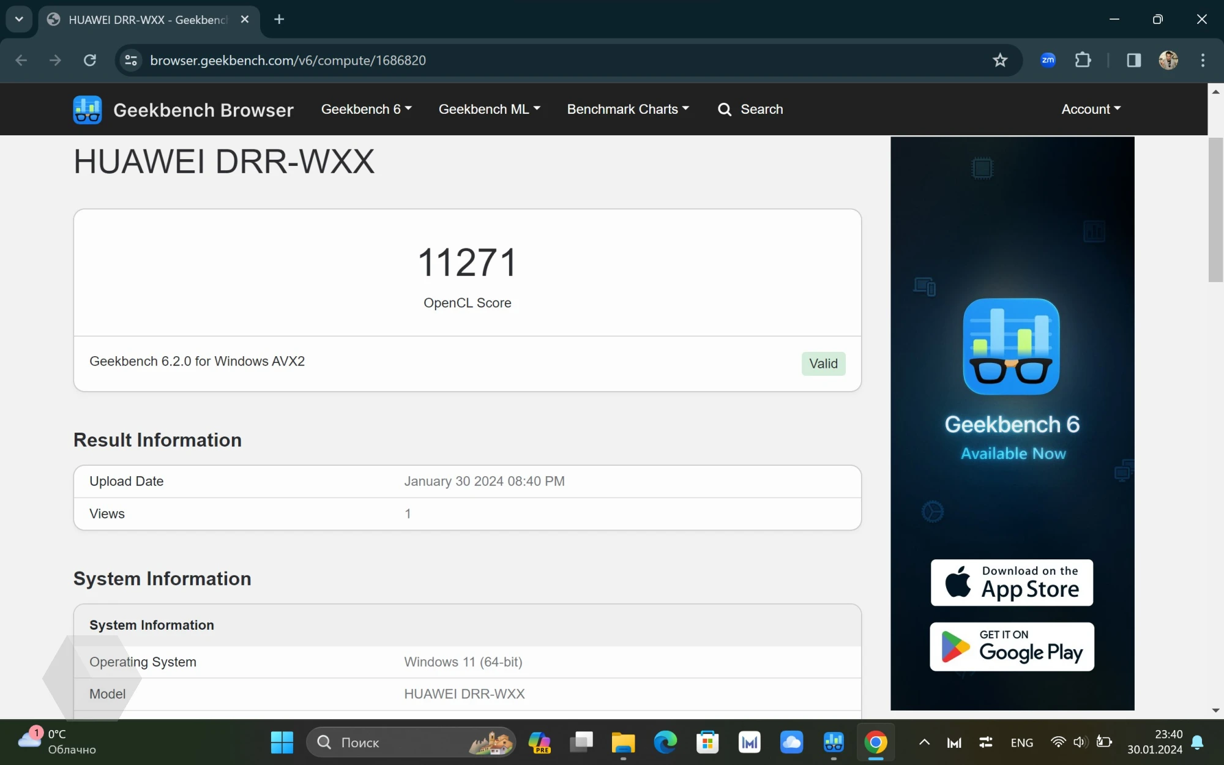Open the Chrome extensions puzzle icon
Viewport: 1224px width, 765px height.
point(1083,60)
